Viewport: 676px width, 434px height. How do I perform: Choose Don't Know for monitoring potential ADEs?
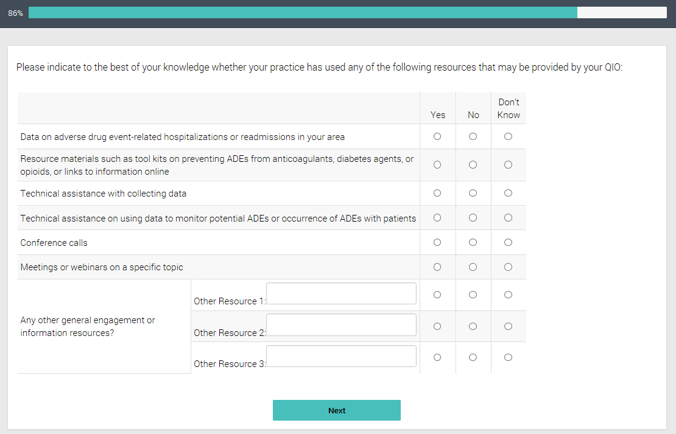[509, 218]
